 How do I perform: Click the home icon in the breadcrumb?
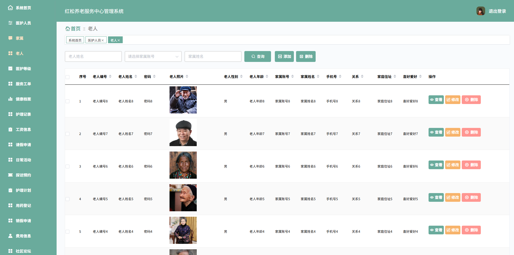pos(67,29)
